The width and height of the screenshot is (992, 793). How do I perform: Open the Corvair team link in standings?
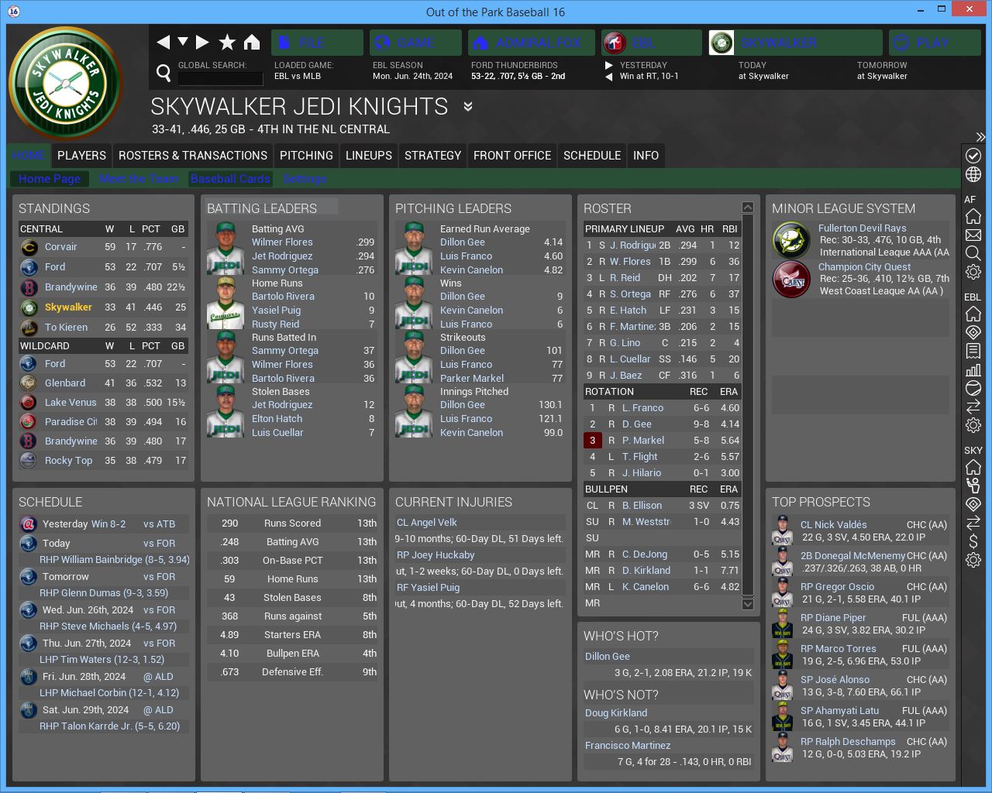click(x=60, y=247)
